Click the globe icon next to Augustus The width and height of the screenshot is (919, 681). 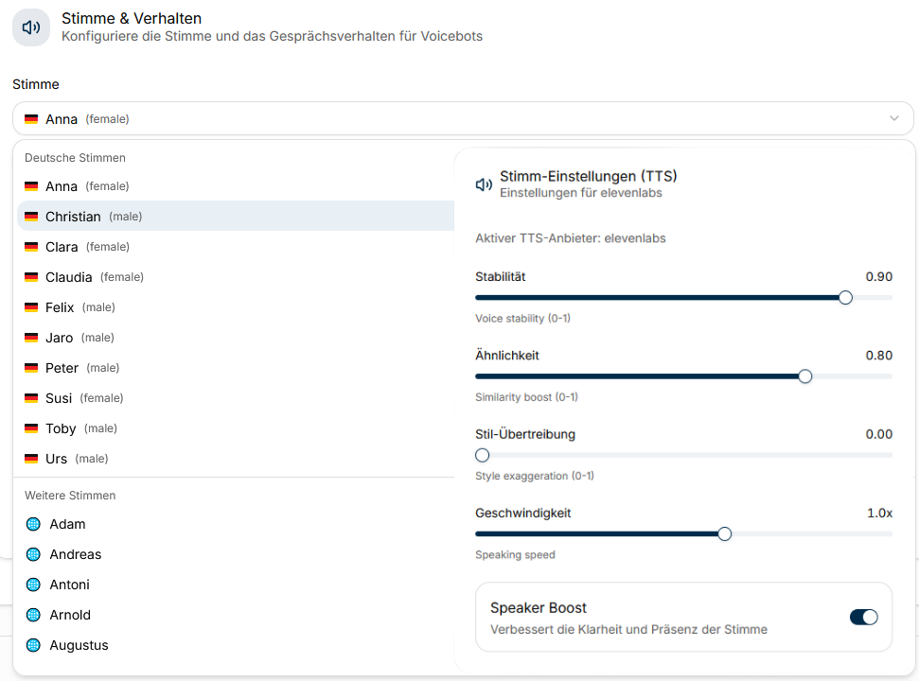33,645
